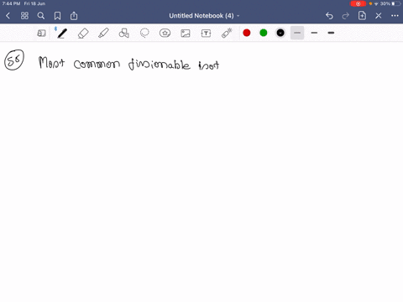The image size is (403, 302).
Task: Select the Text box tool
Action: click(206, 34)
